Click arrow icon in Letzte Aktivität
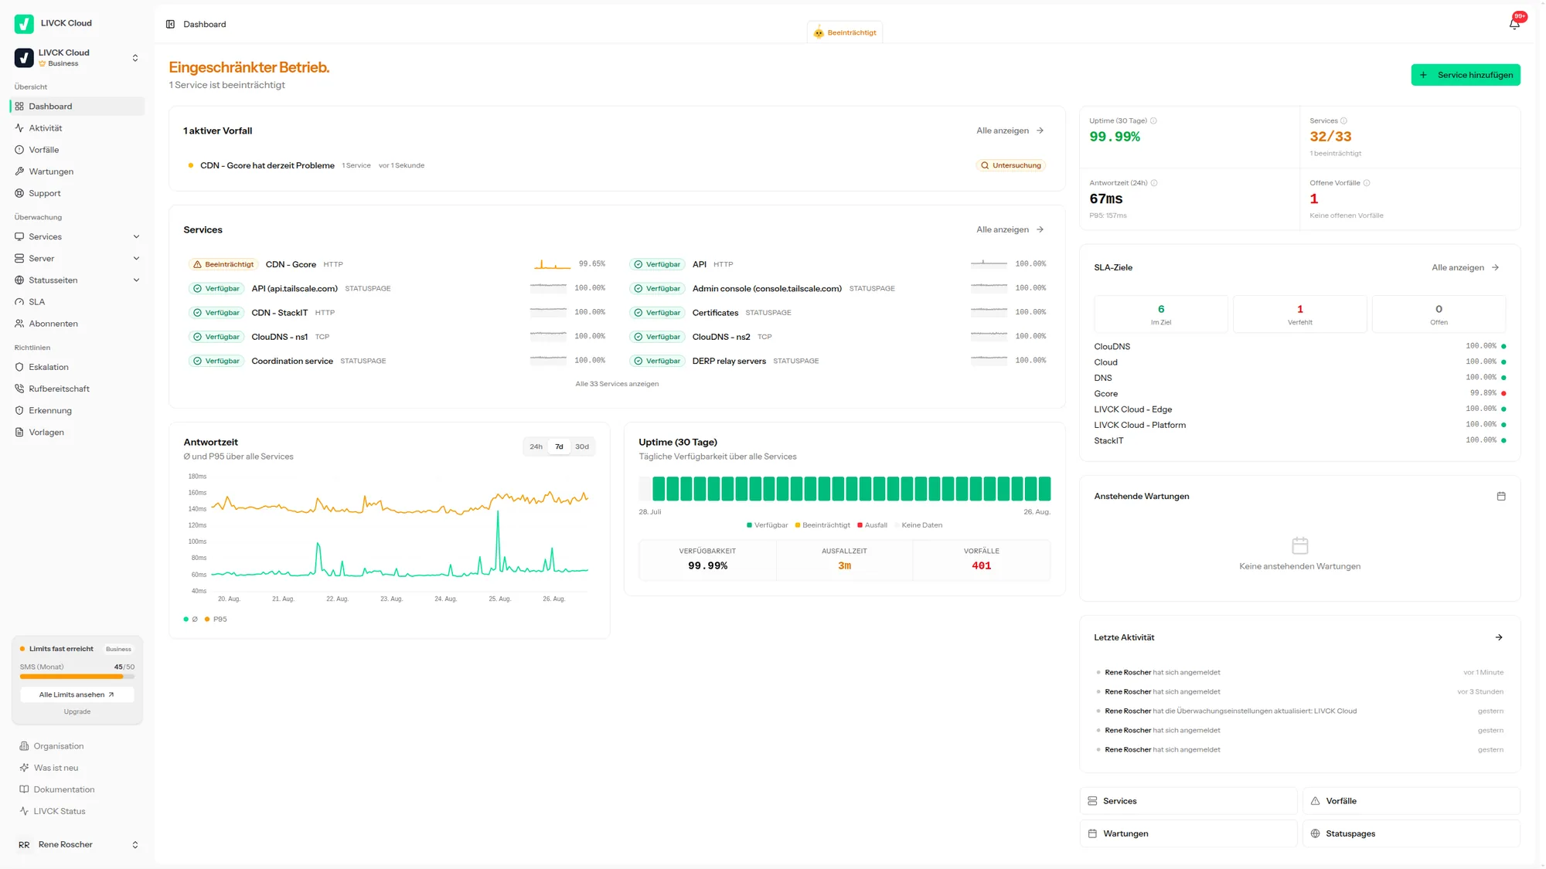Image resolution: width=1546 pixels, height=869 pixels. pos(1499,637)
